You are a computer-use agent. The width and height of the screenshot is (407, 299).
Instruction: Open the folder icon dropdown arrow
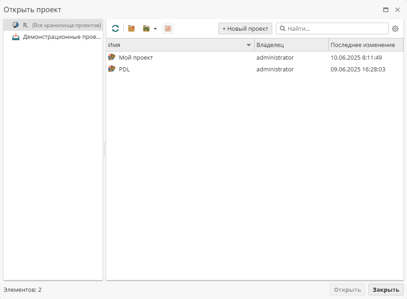[155, 29]
